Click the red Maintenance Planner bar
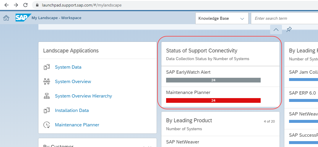Viewport: 318px width, 147px height. tap(213, 100)
